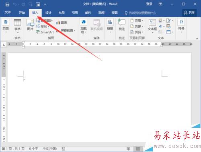
Task: Collapse the ribbon with the chevron
Action: tap(197, 39)
